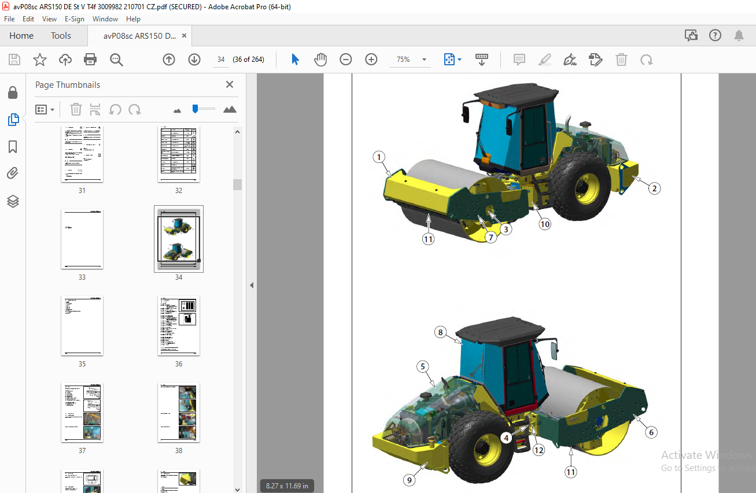
Task: Click the Fit page view icon
Action: coord(449,60)
